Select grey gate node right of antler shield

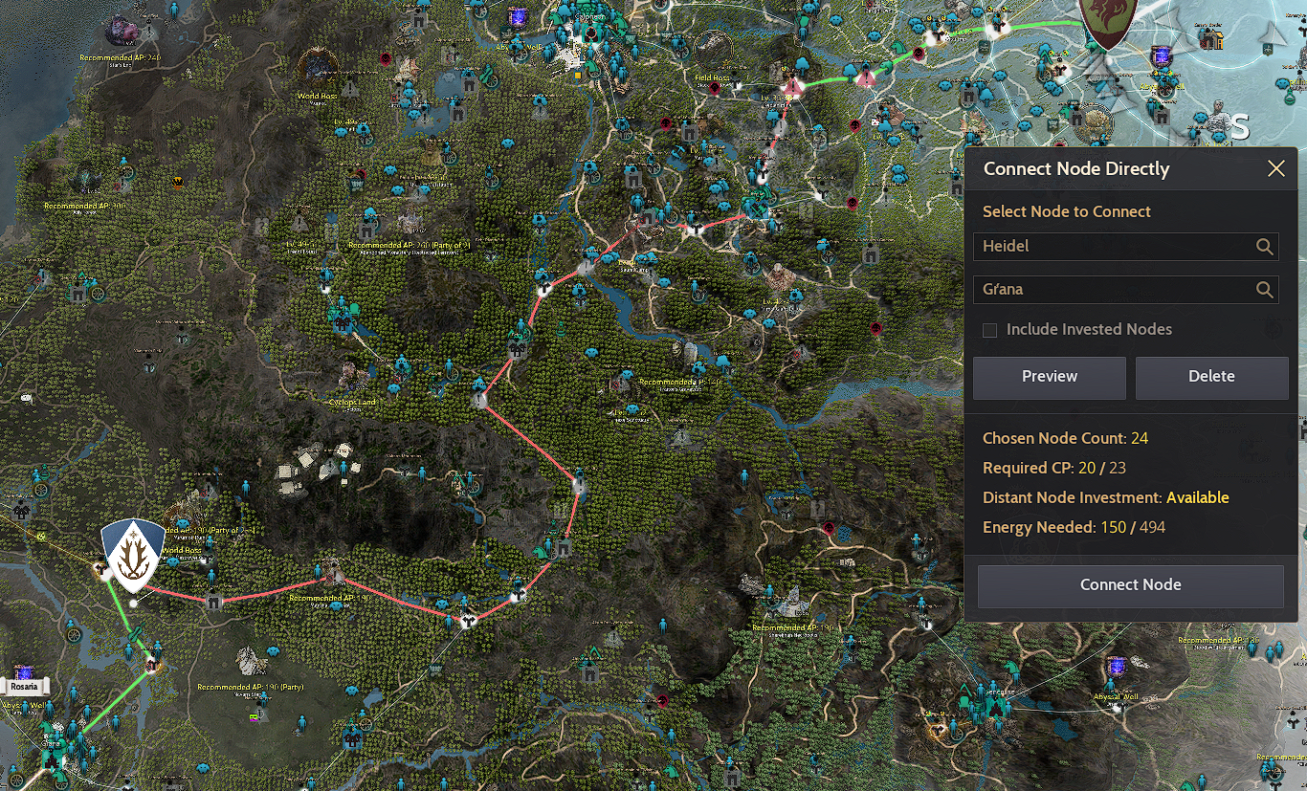coord(213,601)
